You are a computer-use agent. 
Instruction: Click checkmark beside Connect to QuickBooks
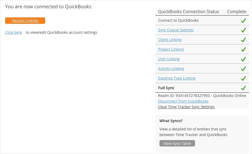(243, 21)
